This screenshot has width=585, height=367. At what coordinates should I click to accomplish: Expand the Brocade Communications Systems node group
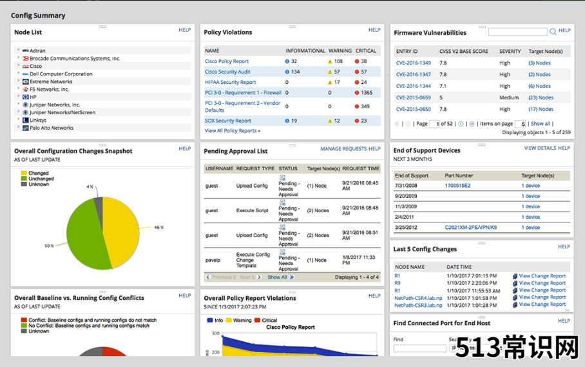[18, 57]
